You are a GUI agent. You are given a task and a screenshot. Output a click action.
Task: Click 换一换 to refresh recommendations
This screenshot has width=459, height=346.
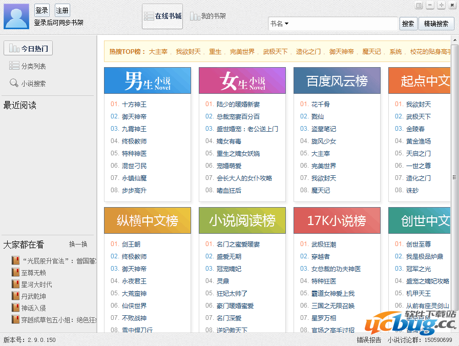[78, 245]
